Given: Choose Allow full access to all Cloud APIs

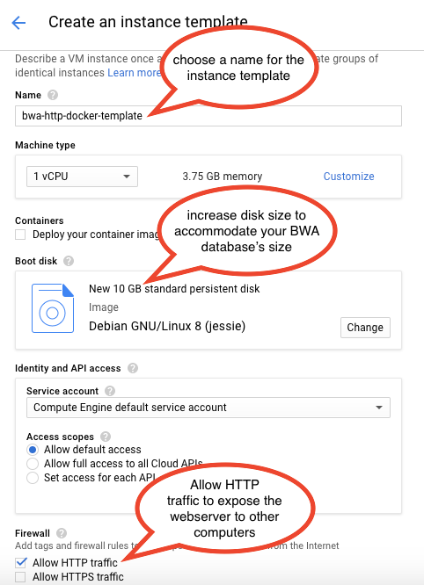Looking at the screenshot, I should point(33,464).
